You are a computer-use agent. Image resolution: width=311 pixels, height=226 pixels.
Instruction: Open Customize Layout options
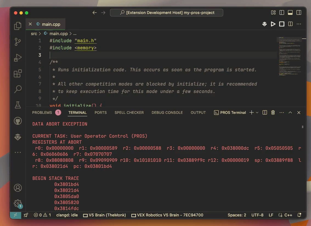click(x=273, y=13)
